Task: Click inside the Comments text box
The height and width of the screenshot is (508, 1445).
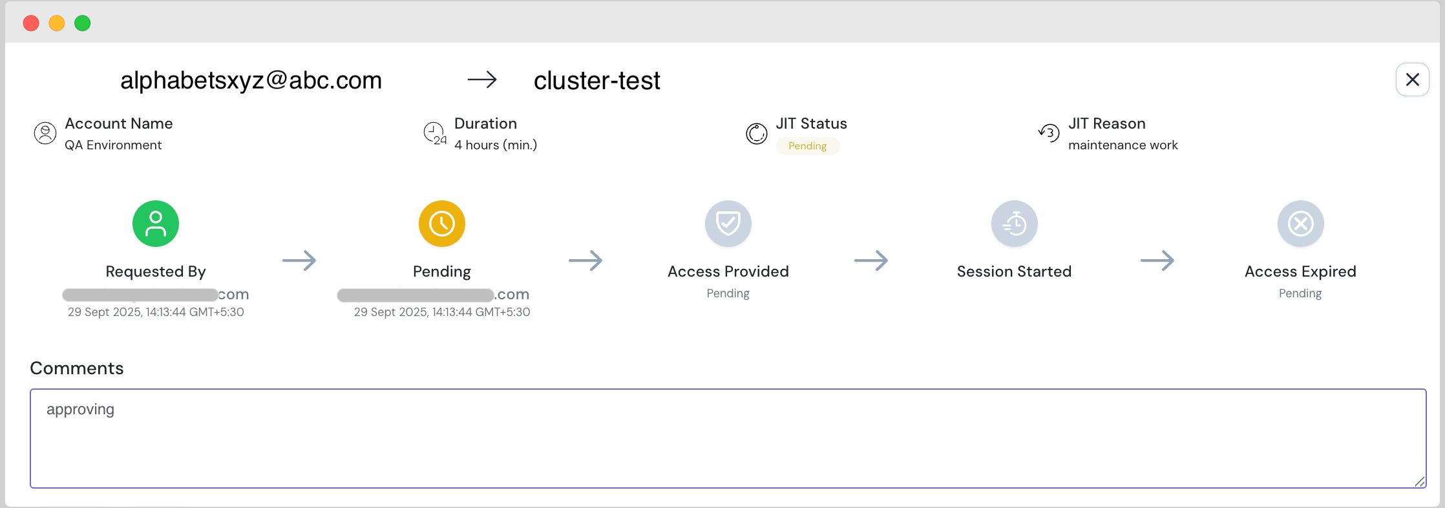Action: pyautogui.click(x=728, y=438)
